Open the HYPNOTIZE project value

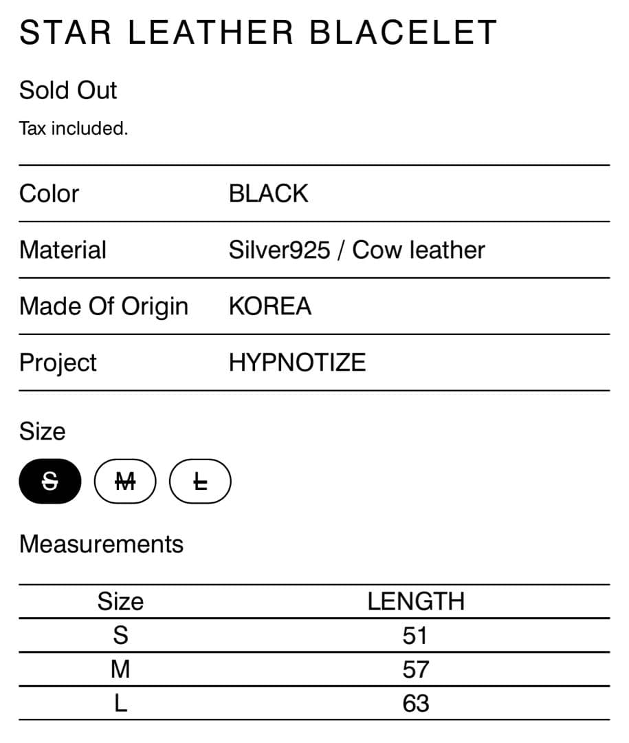(x=297, y=363)
